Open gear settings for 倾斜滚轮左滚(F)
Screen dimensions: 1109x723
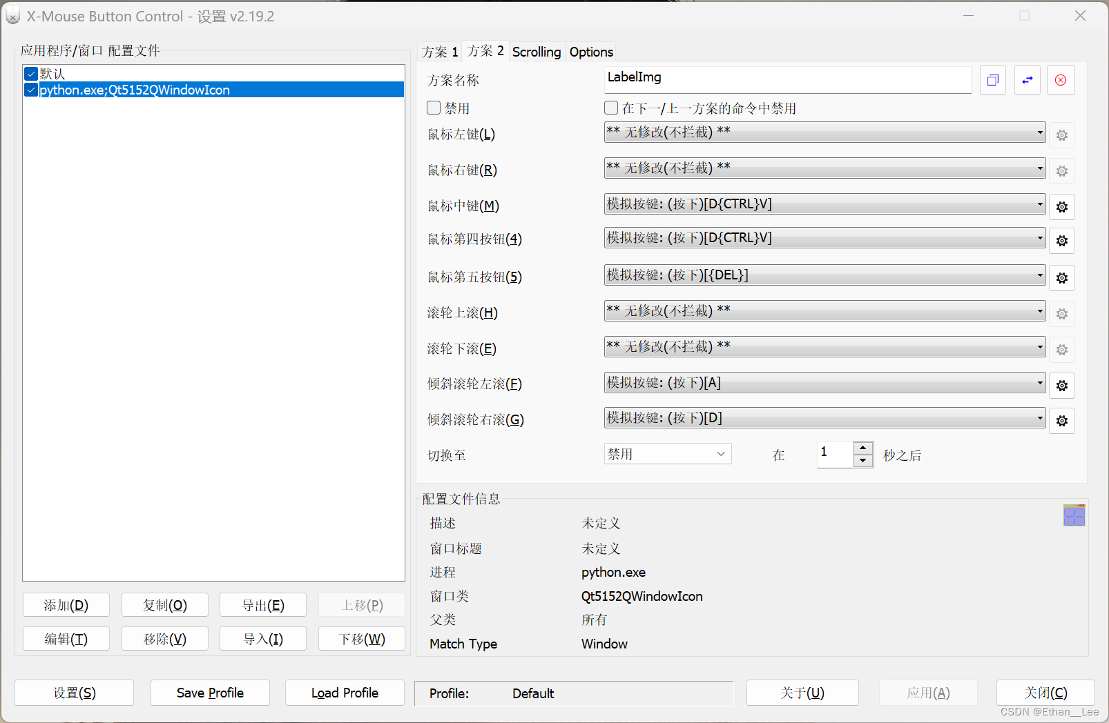click(1062, 386)
